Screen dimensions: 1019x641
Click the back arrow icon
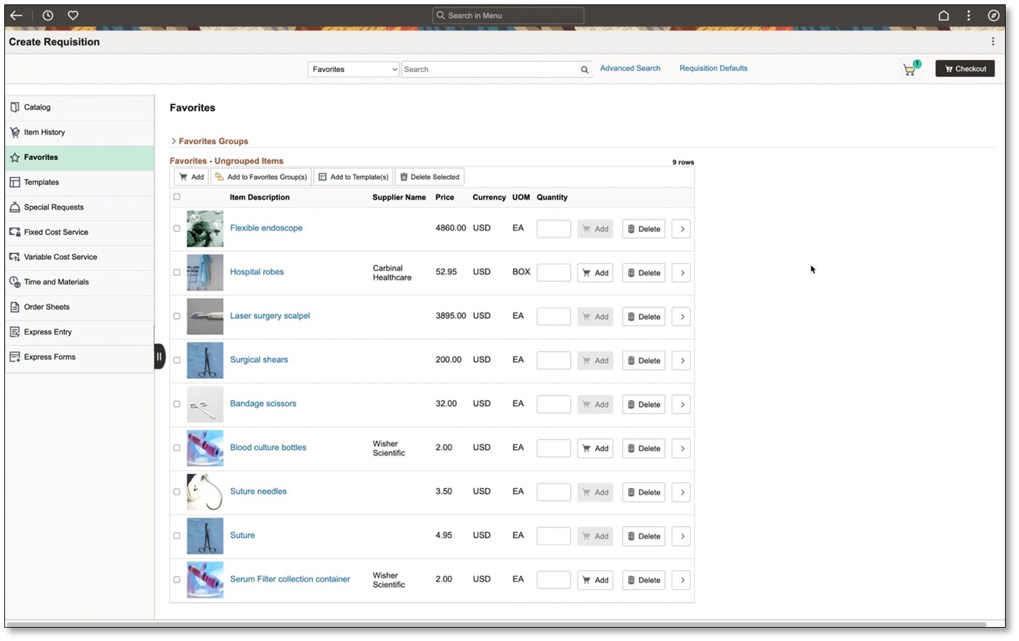click(x=16, y=15)
